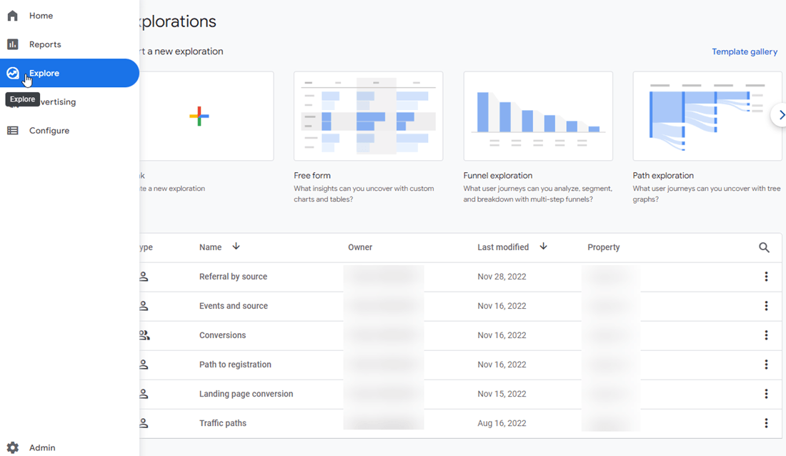Click the Home icon in sidebar
Viewport: 786px width, 456px height.
(13, 16)
